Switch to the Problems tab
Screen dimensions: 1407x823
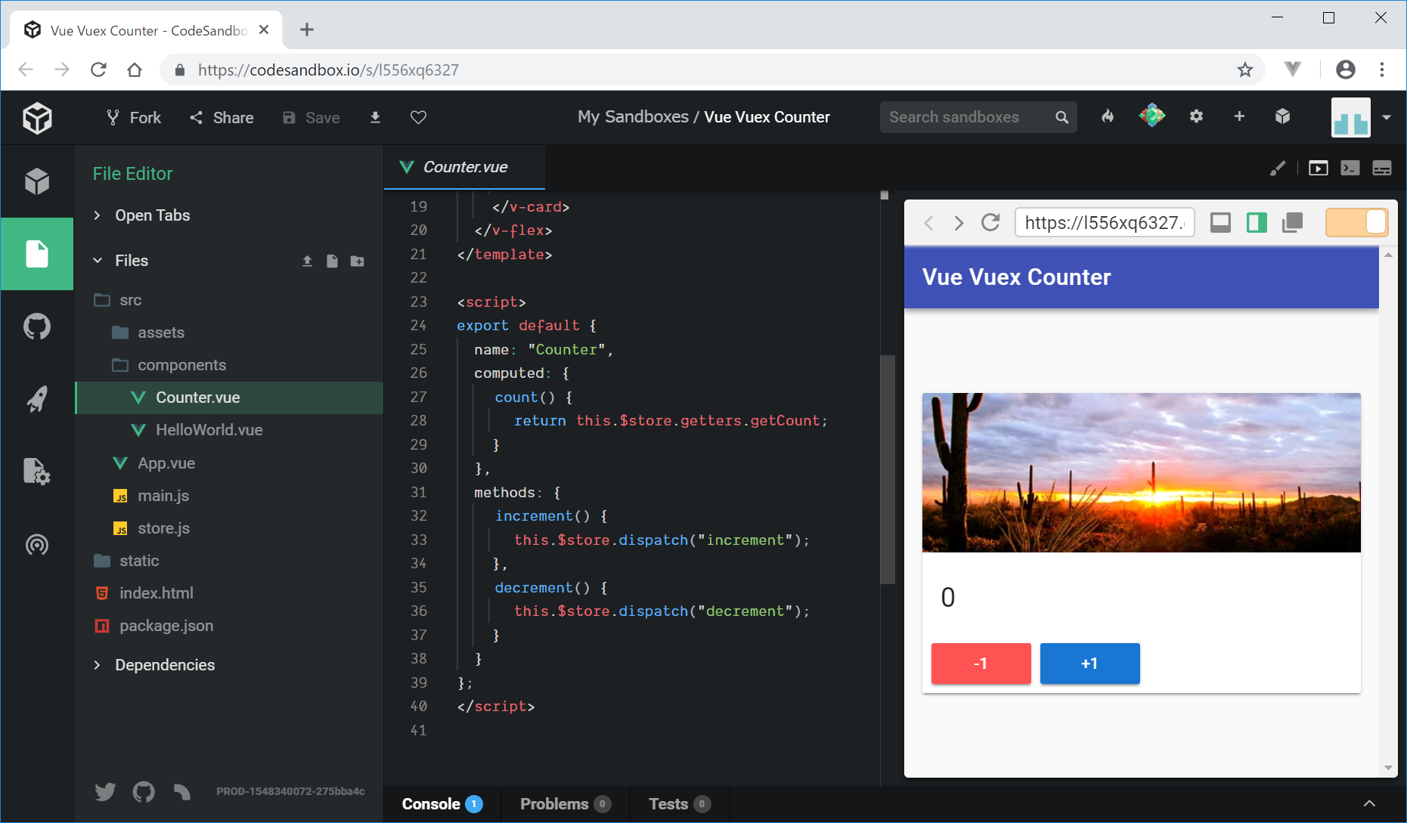point(564,804)
